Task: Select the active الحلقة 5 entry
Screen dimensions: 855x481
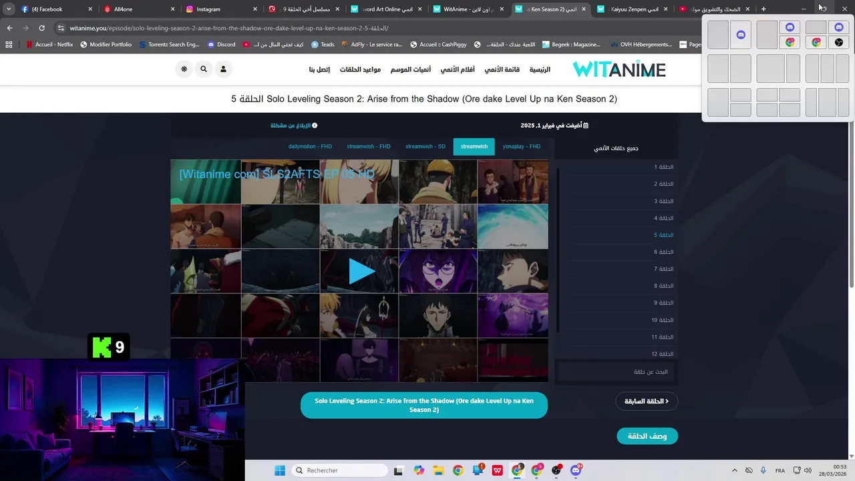Action: click(664, 235)
